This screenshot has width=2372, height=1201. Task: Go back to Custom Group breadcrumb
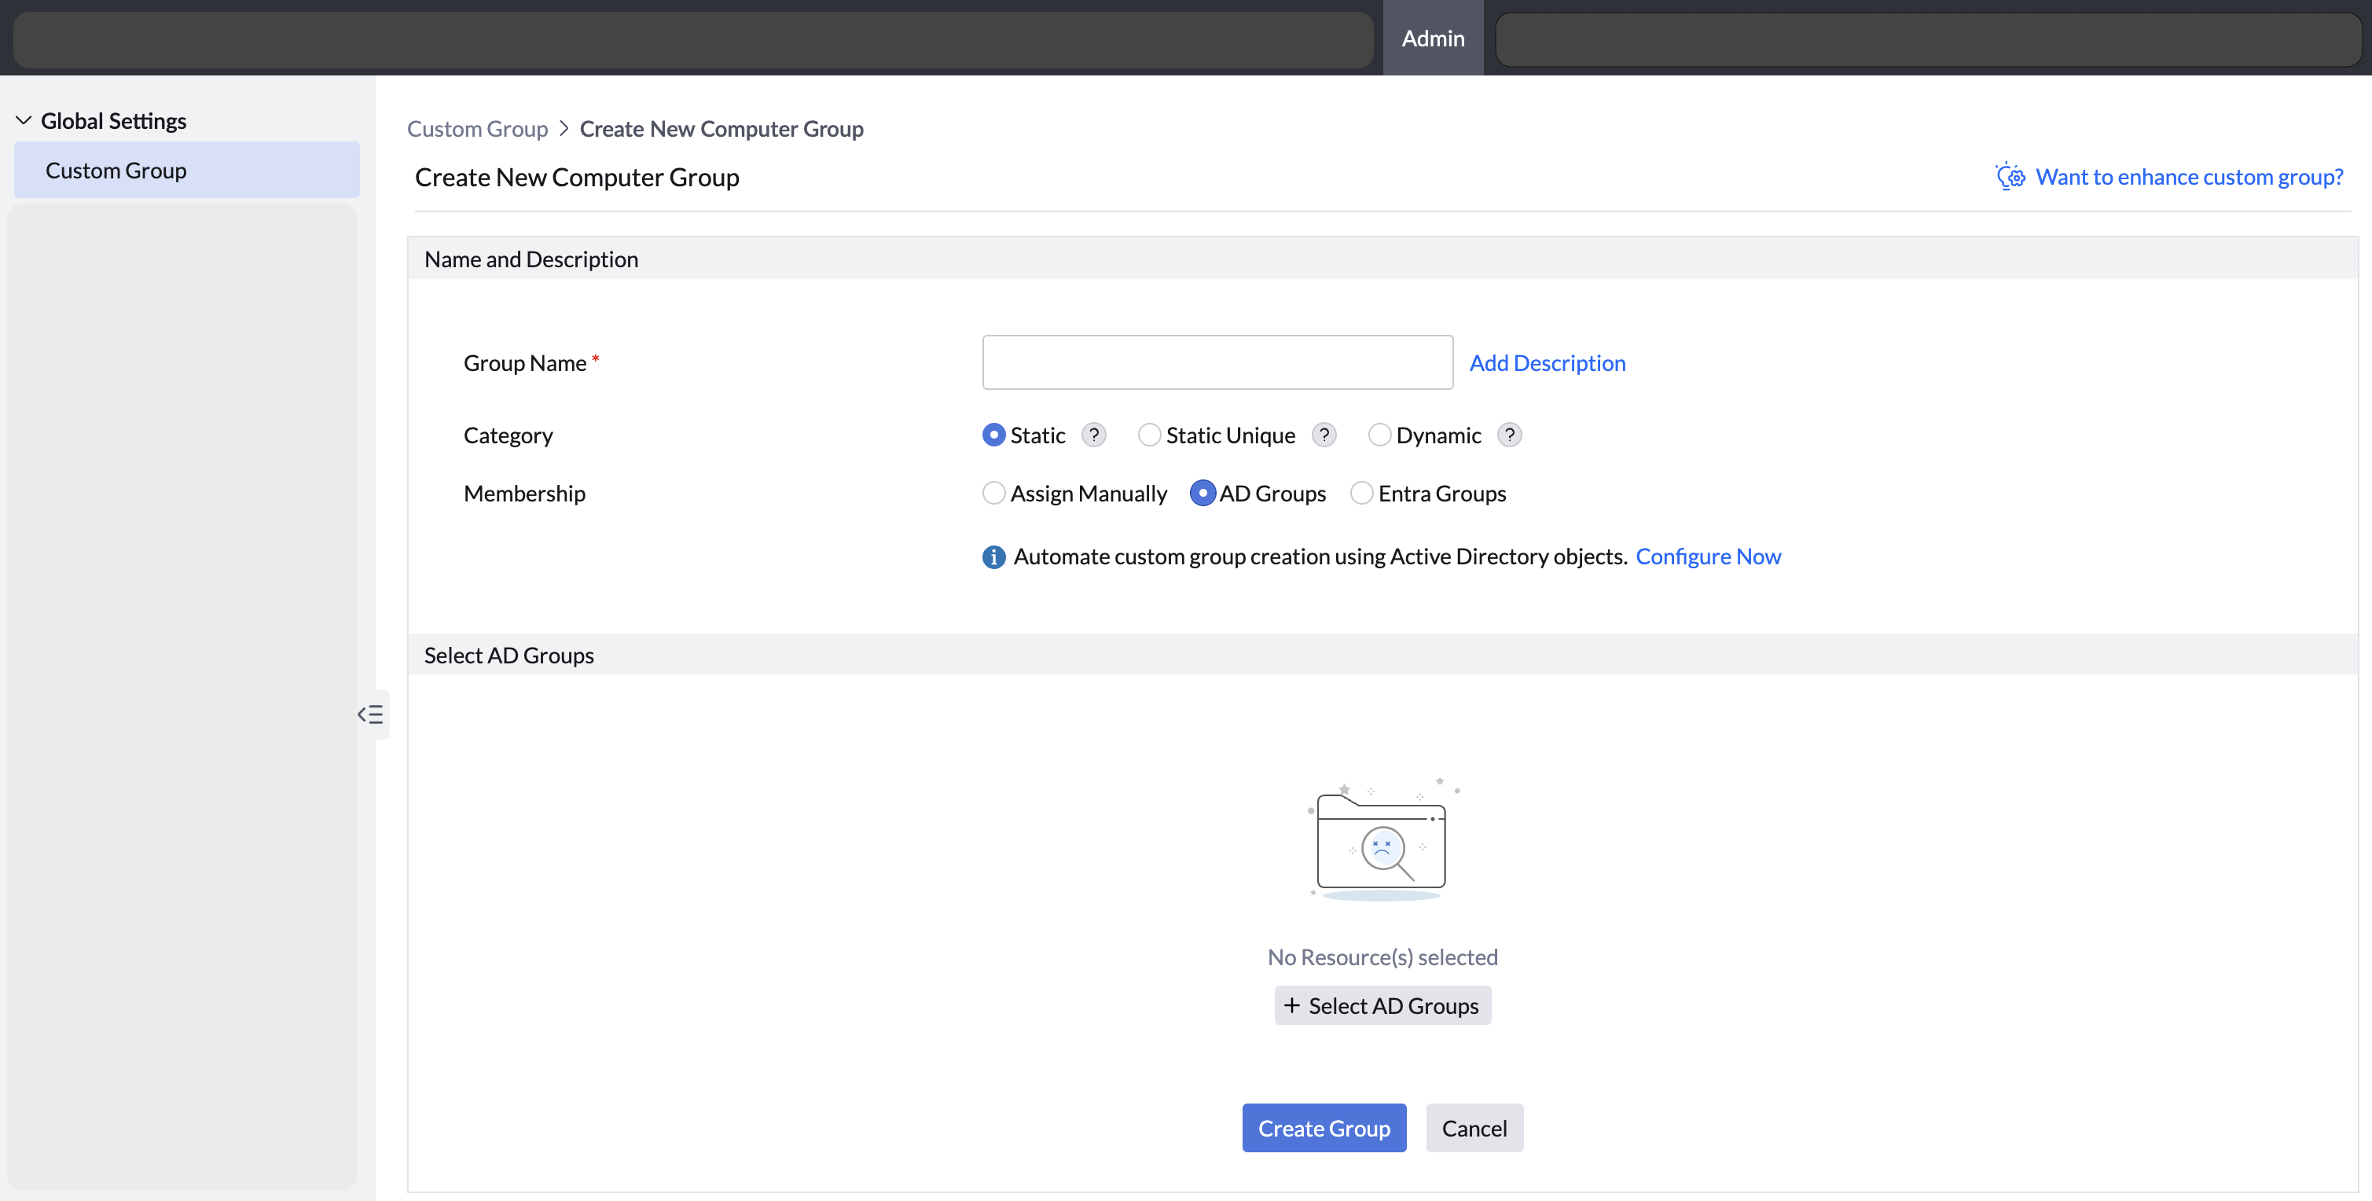coord(477,129)
